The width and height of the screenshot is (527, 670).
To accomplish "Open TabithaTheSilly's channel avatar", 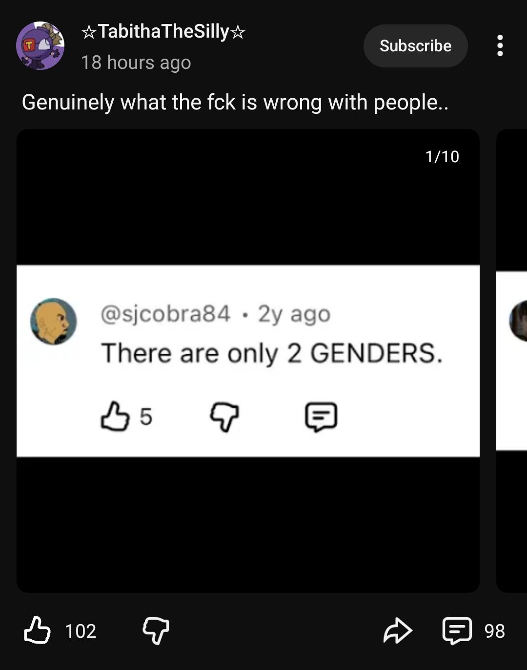I will [x=41, y=45].
